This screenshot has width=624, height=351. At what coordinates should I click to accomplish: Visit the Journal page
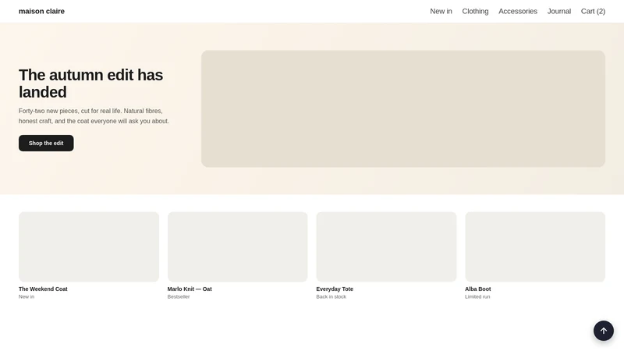[558, 11]
